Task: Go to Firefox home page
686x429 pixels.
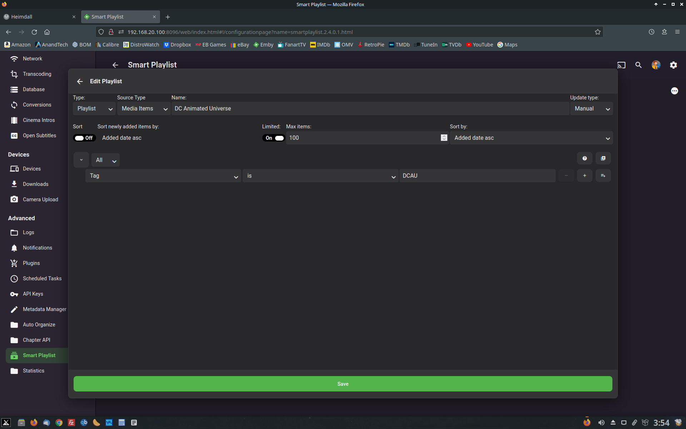Action: coord(47,32)
